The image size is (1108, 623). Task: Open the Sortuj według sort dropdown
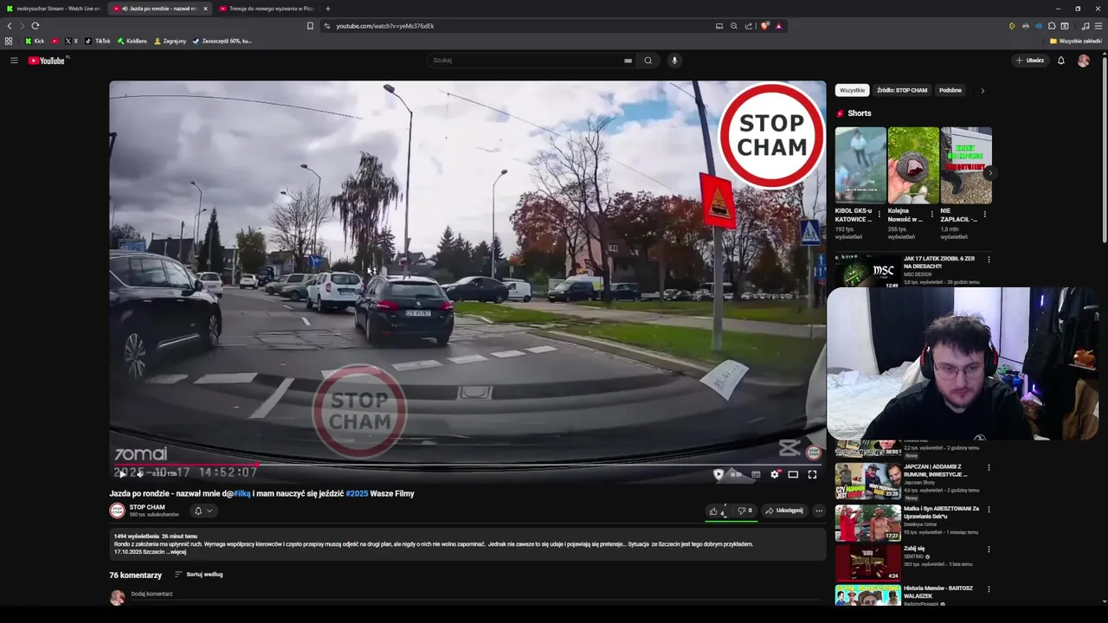[199, 575]
